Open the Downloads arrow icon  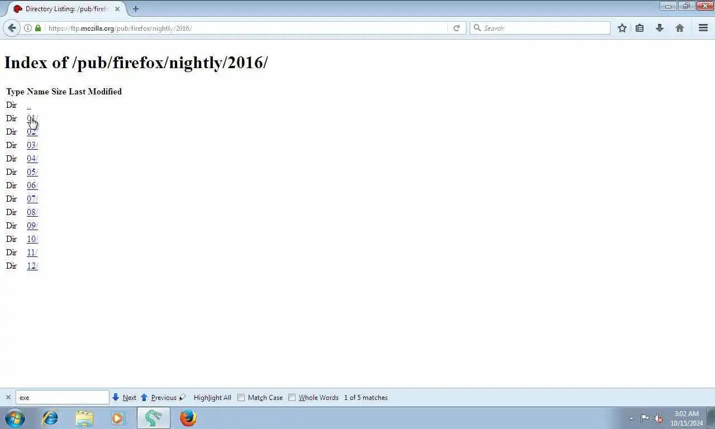(659, 28)
